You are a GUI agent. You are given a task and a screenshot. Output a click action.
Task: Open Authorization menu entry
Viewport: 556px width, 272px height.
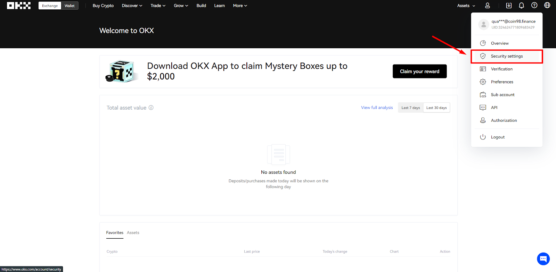coord(507,120)
